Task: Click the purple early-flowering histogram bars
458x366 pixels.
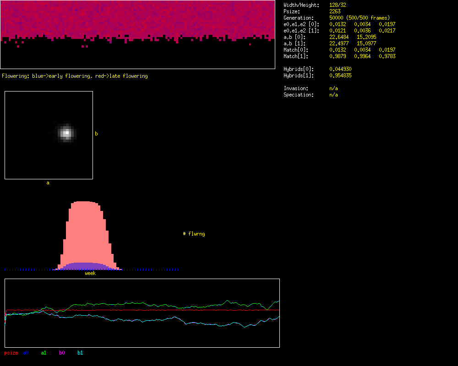Action: 82,266
